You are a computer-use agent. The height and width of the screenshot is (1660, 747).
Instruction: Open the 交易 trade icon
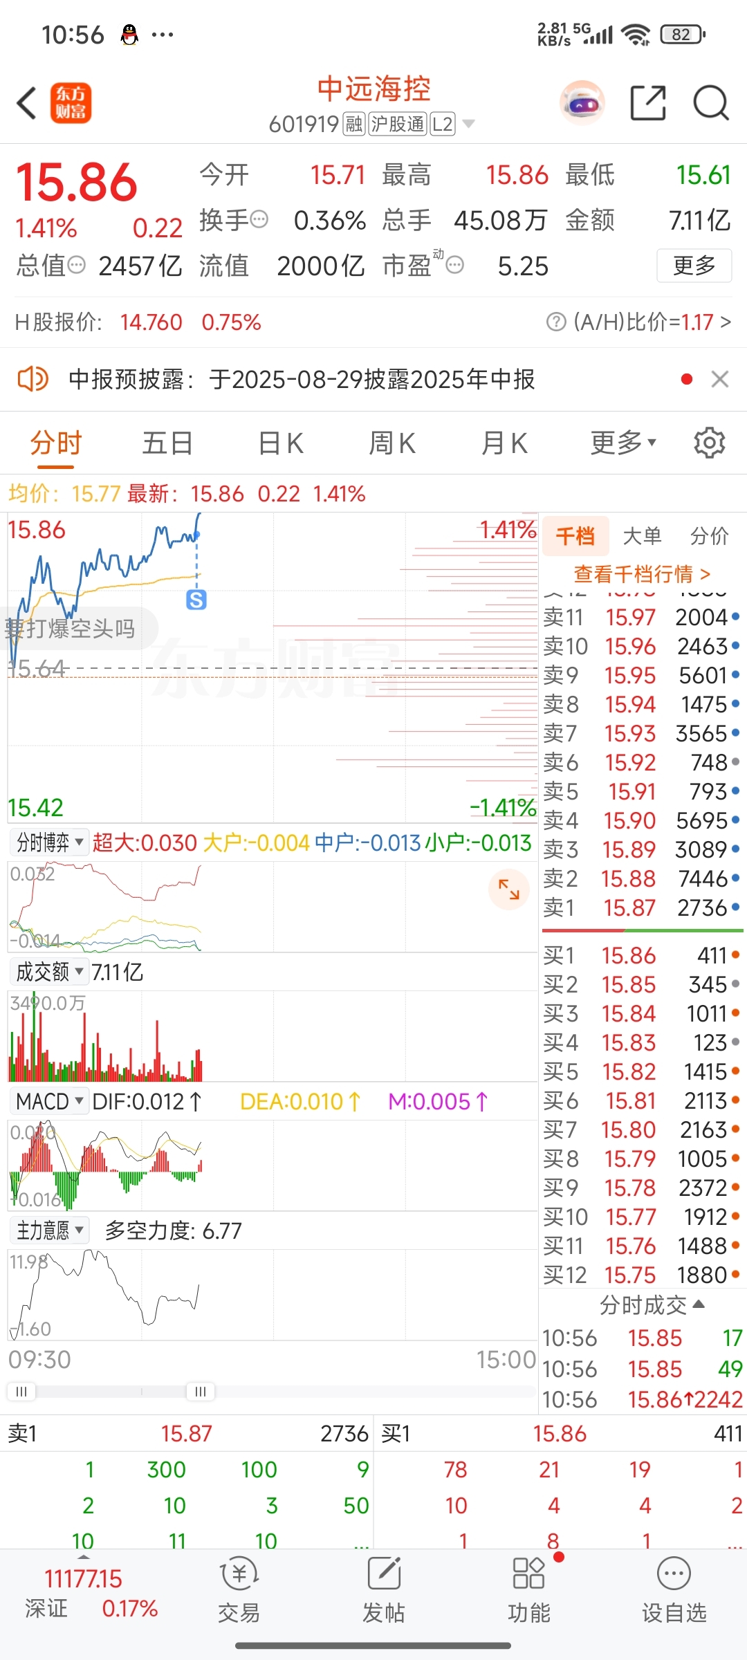pos(239,1590)
